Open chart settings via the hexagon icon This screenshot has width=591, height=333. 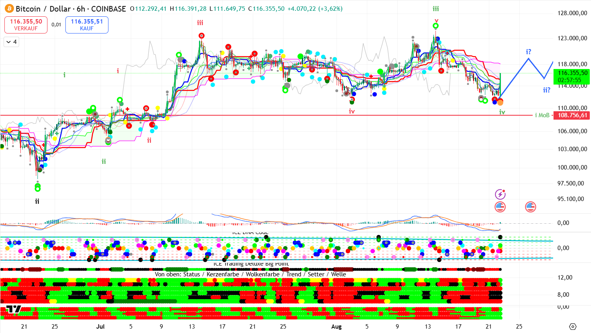tap(573, 327)
